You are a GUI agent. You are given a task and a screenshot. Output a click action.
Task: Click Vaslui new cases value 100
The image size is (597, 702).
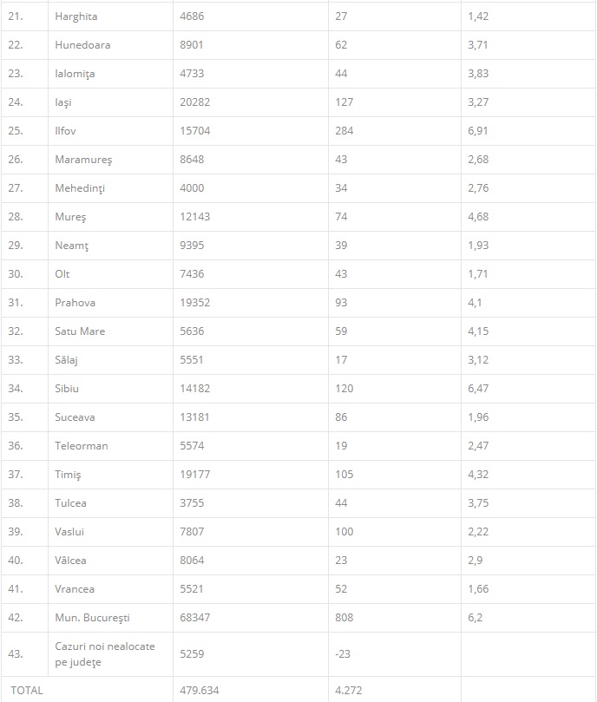click(x=344, y=532)
